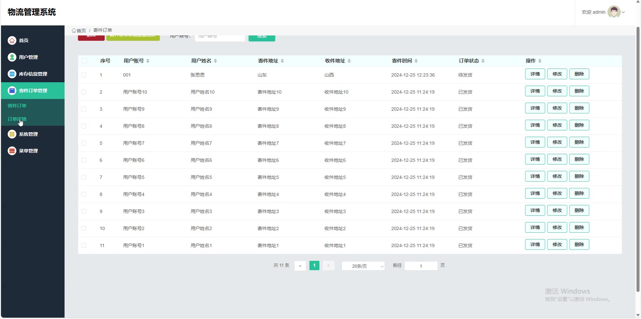Click the 前往 page number input field
This screenshot has width=642, height=319.
pyautogui.click(x=421, y=266)
